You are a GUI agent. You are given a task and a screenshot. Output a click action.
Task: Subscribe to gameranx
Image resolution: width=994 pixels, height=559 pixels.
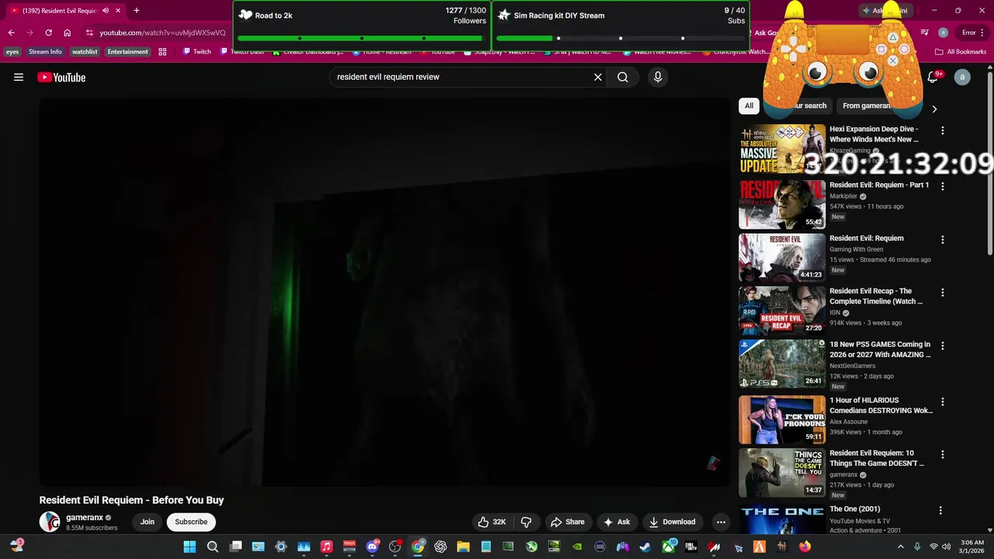[x=191, y=522]
